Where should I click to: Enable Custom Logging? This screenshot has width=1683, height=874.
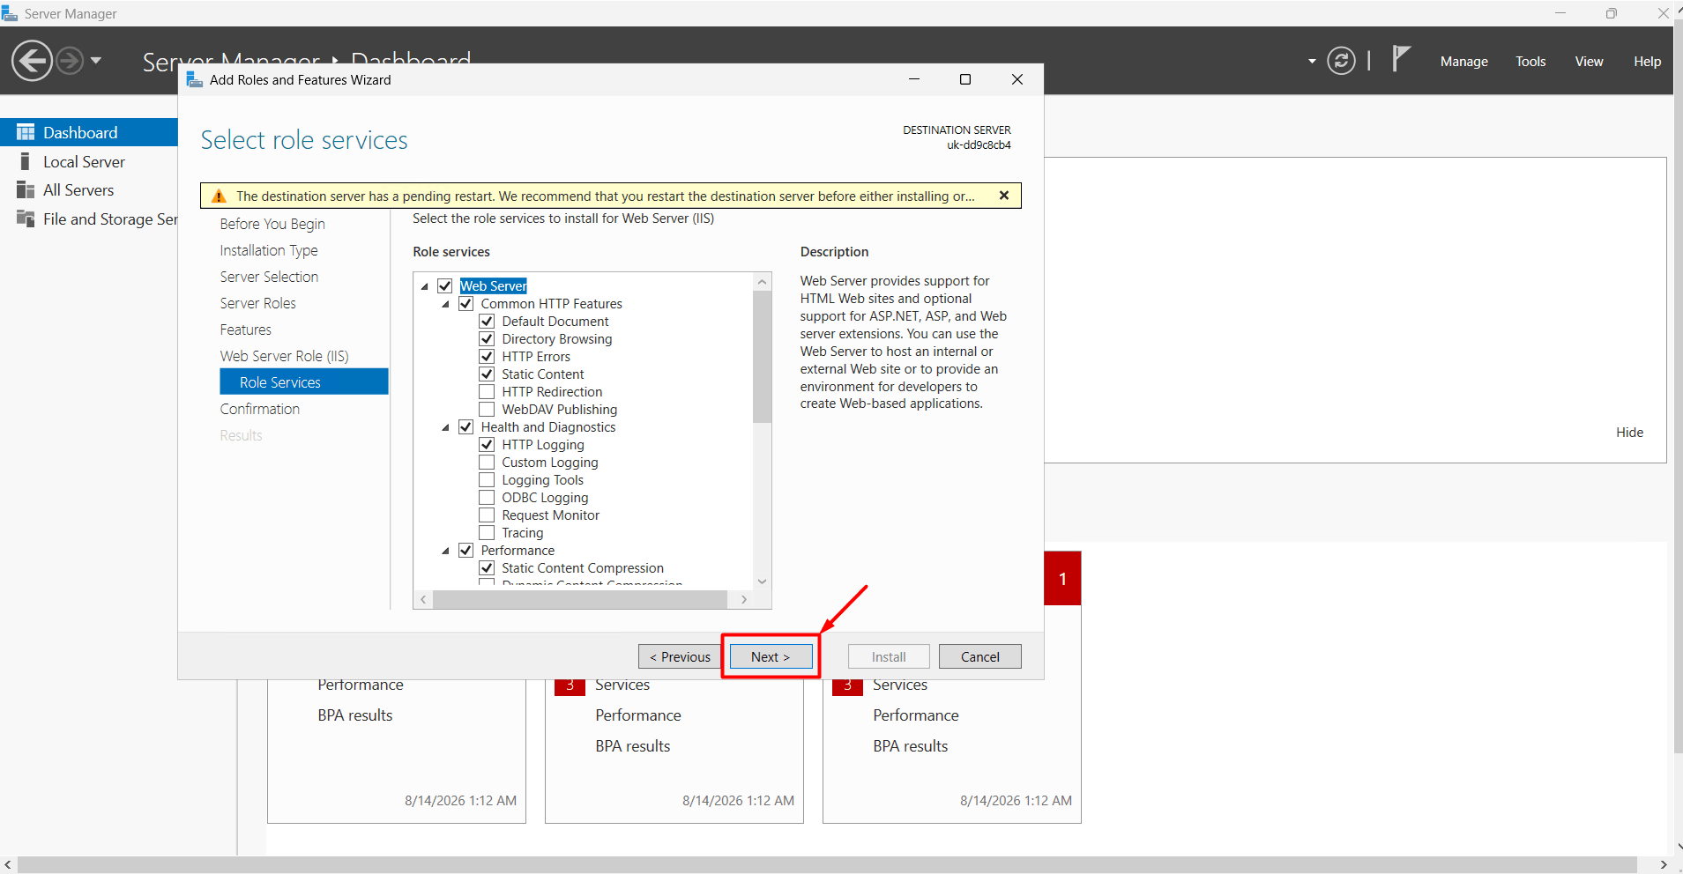coord(487,463)
